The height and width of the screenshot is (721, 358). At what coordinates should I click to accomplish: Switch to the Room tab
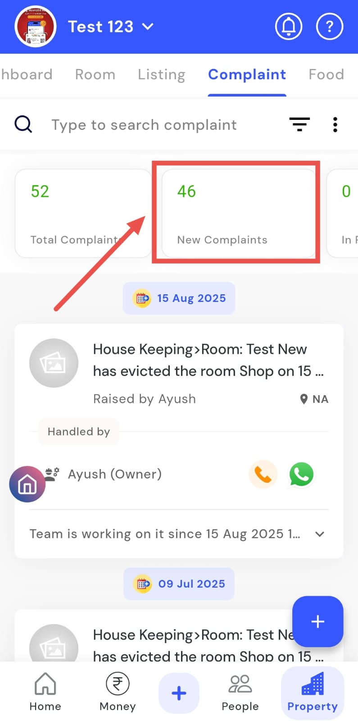[95, 74]
